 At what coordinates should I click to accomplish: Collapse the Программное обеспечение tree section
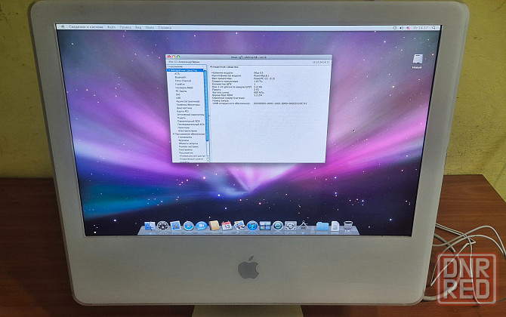click(x=174, y=134)
